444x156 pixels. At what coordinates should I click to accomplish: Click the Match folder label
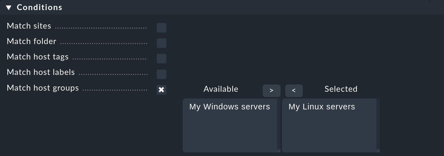tap(32, 41)
